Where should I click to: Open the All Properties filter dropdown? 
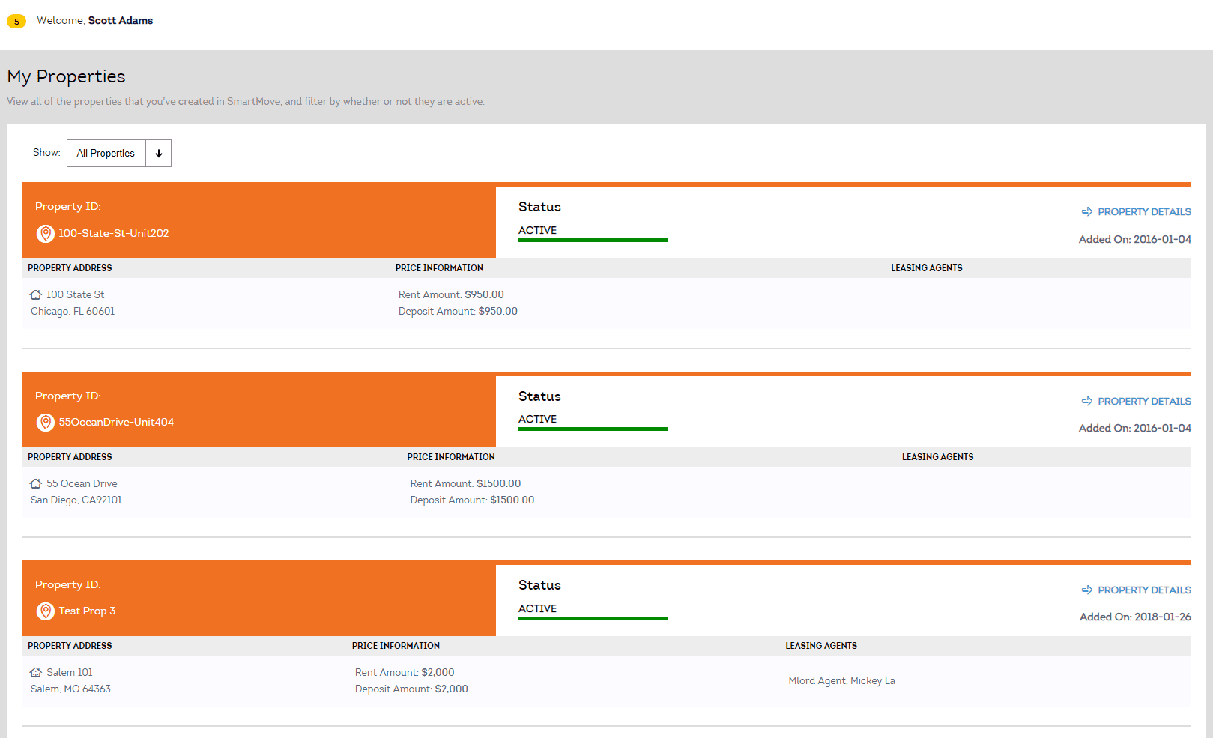[106, 154]
